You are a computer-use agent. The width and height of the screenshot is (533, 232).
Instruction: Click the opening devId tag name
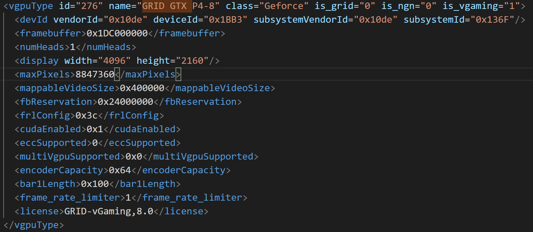[34, 19]
